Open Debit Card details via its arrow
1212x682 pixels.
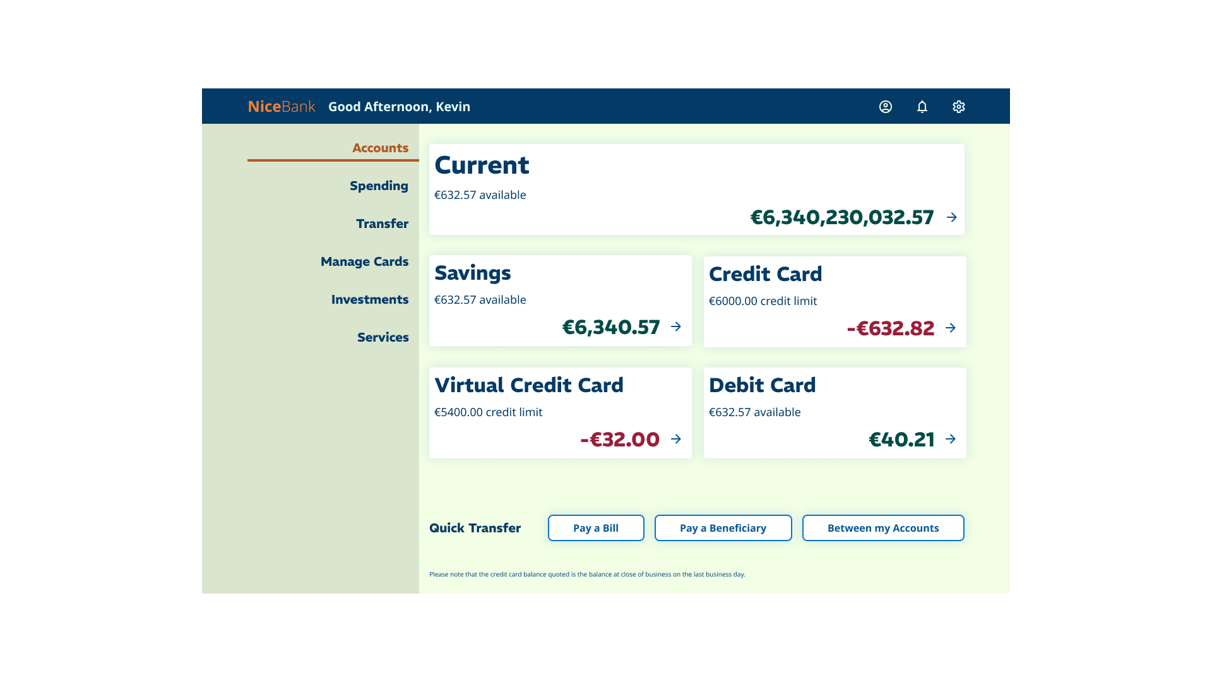[x=950, y=439]
